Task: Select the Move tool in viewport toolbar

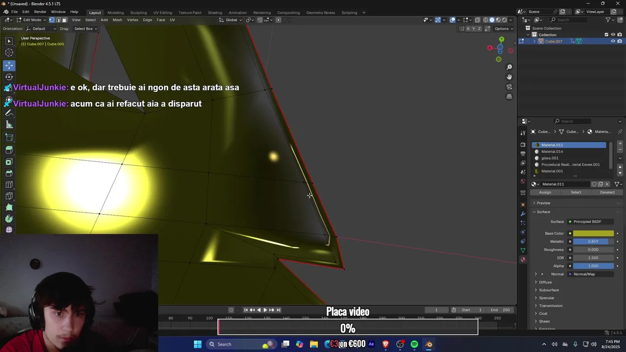Action: point(9,65)
